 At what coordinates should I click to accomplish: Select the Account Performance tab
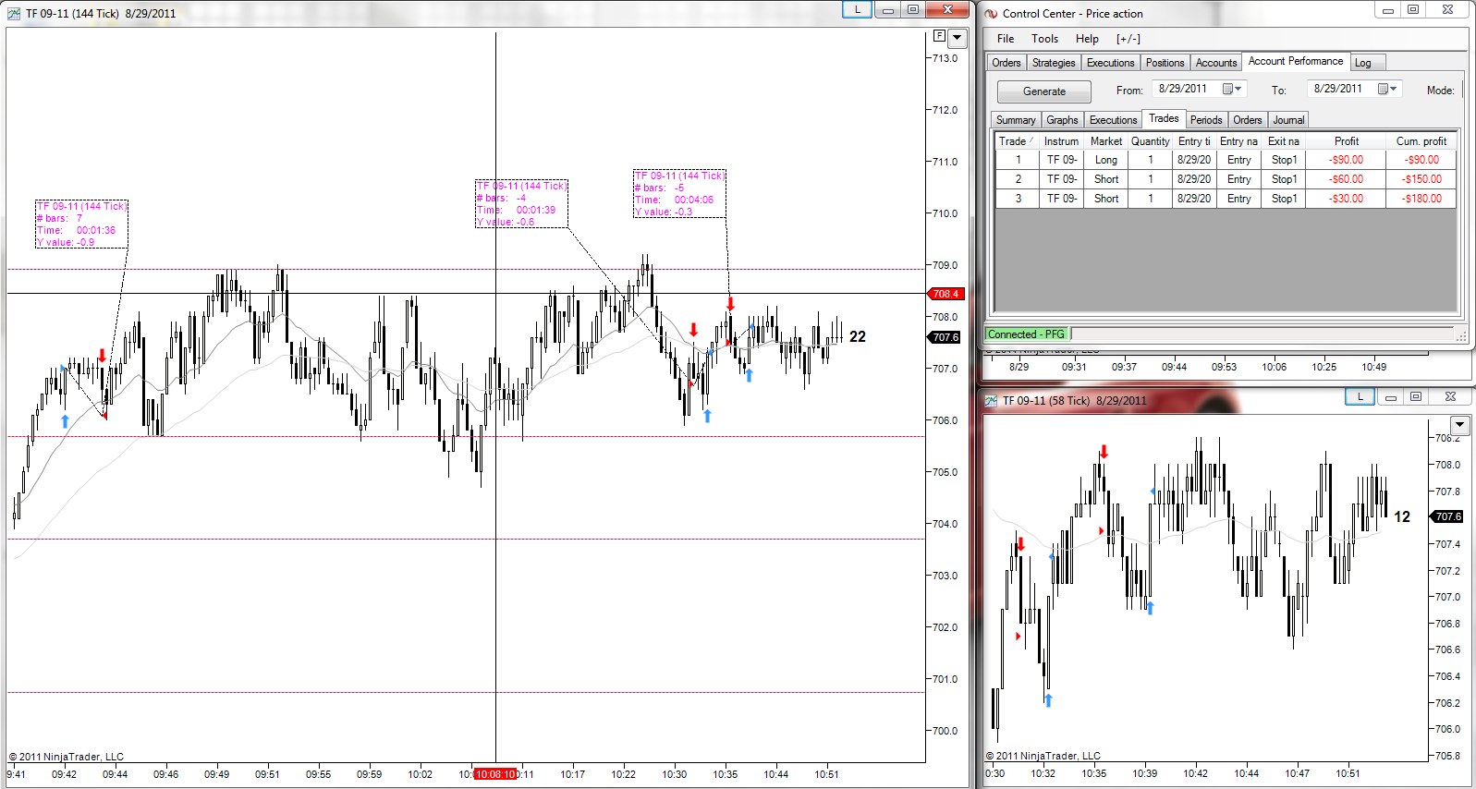click(1295, 61)
